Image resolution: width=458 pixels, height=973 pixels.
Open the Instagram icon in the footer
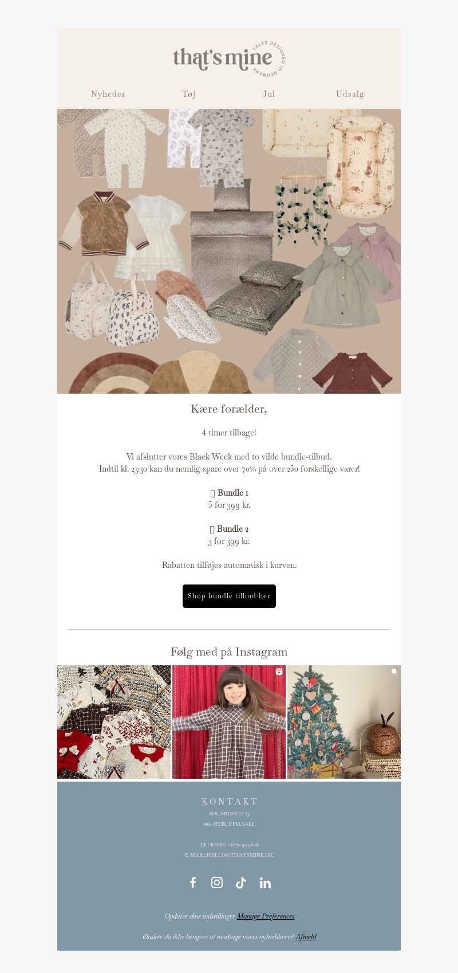click(x=217, y=882)
